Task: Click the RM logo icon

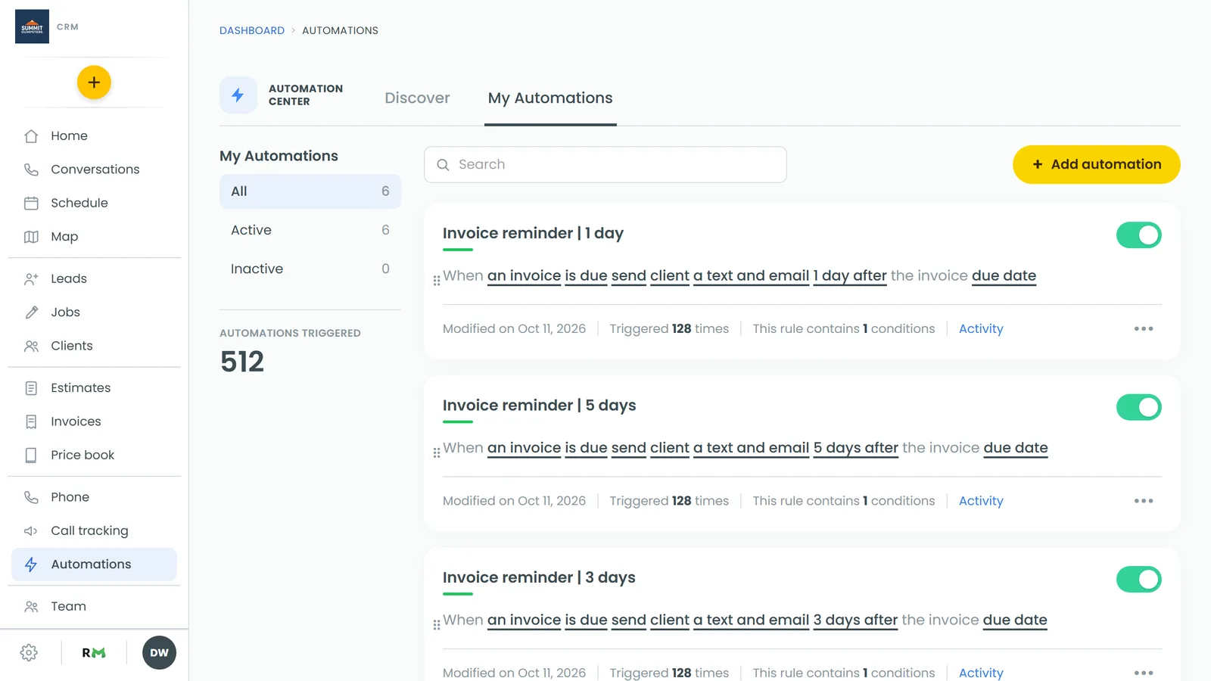Action: click(94, 653)
